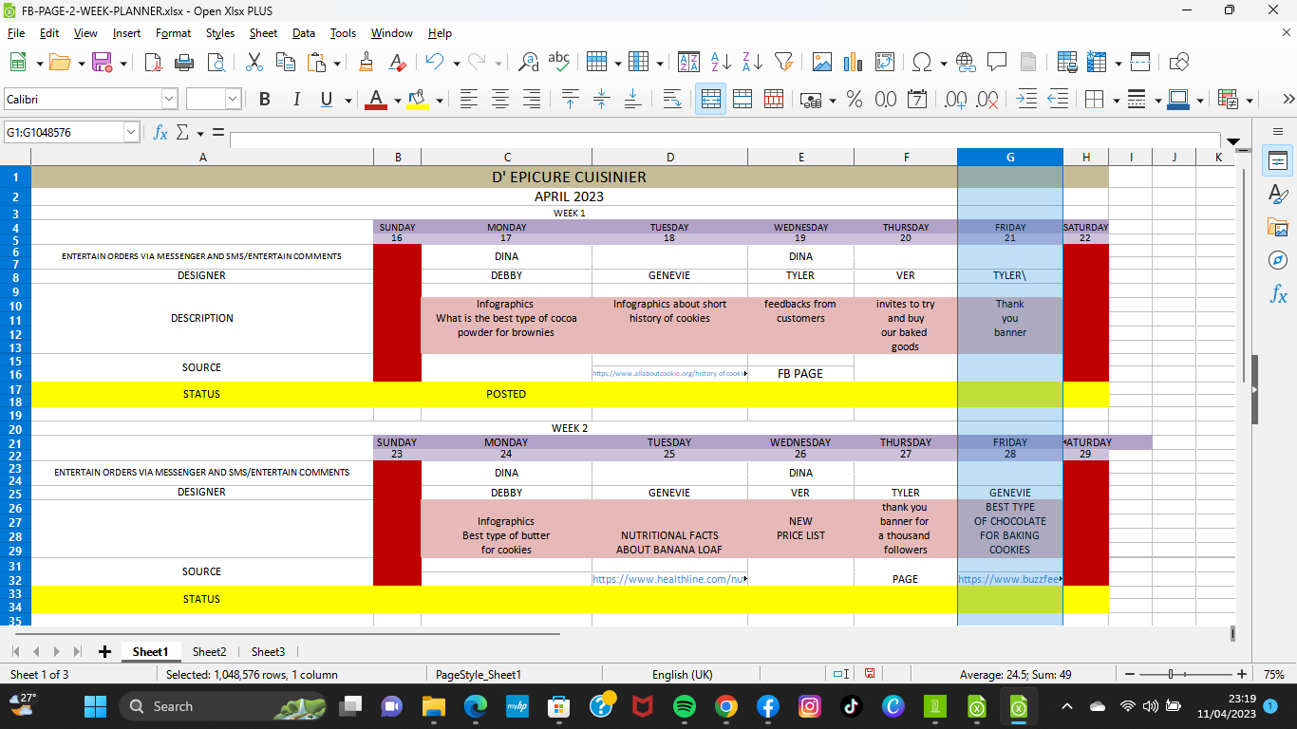Insert a hyperlink
Viewport: 1297px width, 729px height.
pyautogui.click(x=966, y=62)
